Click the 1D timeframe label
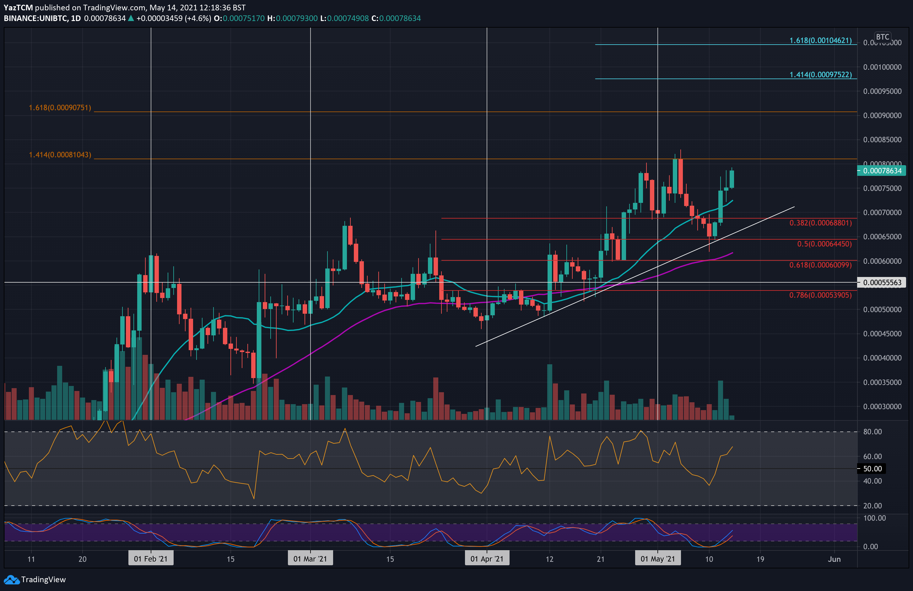The height and width of the screenshot is (591, 913). tap(77, 18)
